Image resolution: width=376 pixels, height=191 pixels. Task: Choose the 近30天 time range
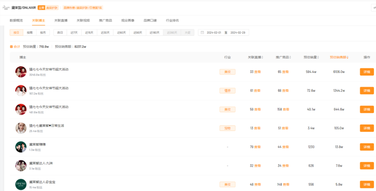click(x=105, y=33)
